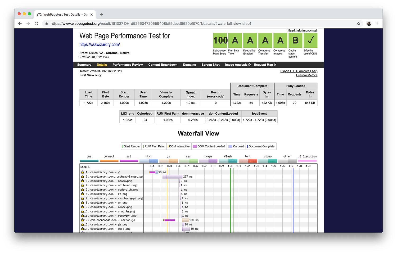Click the external icon next to Image Analysis
Viewport: 397px width, 253px height.
point(250,64)
